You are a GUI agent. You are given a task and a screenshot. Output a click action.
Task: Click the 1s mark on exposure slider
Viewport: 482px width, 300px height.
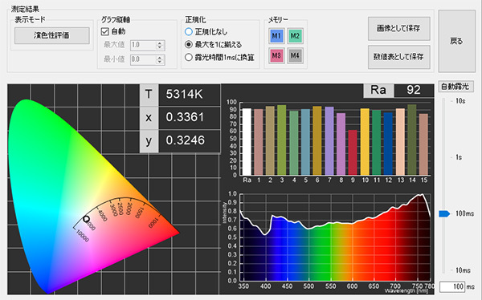pyautogui.click(x=459, y=157)
